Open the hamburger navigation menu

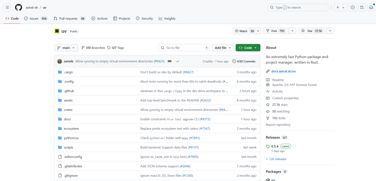click(x=7, y=7)
